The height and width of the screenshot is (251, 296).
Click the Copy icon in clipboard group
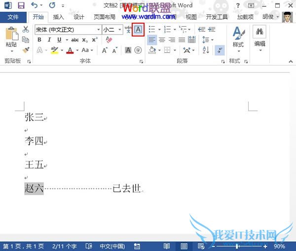coord(26,39)
